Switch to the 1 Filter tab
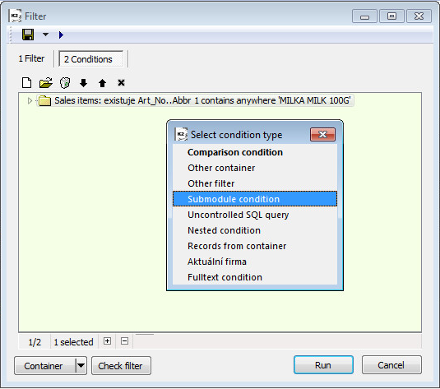 point(31,58)
